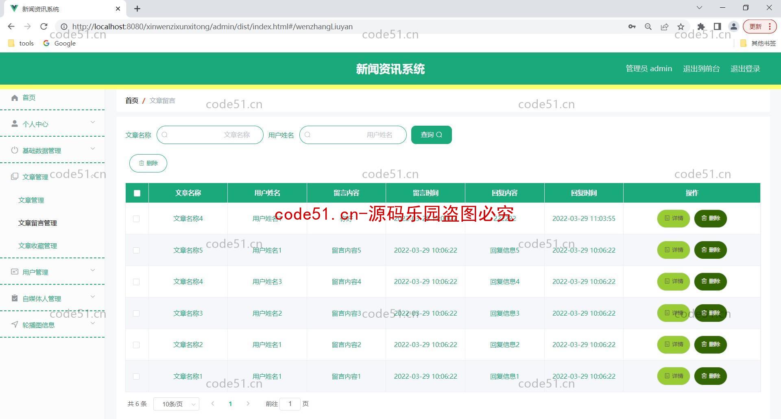Delete the 文章名称3 row with 删除
Viewport: 781px width, 419px height.
pyautogui.click(x=710, y=313)
